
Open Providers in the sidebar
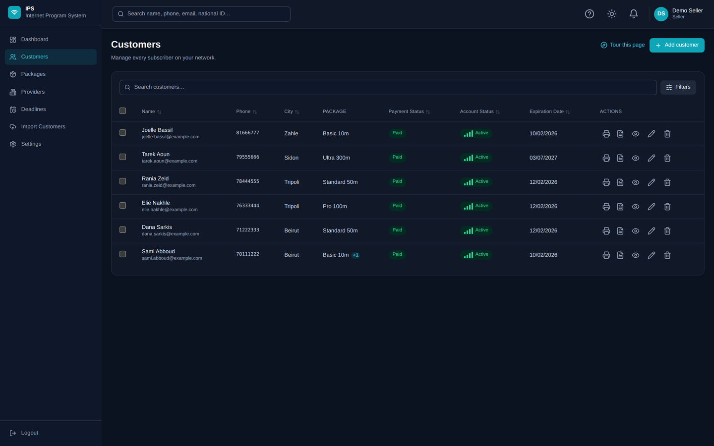click(51, 92)
